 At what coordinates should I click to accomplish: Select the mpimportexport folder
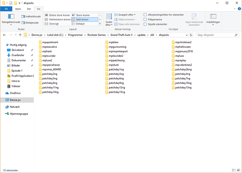[116, 51]
